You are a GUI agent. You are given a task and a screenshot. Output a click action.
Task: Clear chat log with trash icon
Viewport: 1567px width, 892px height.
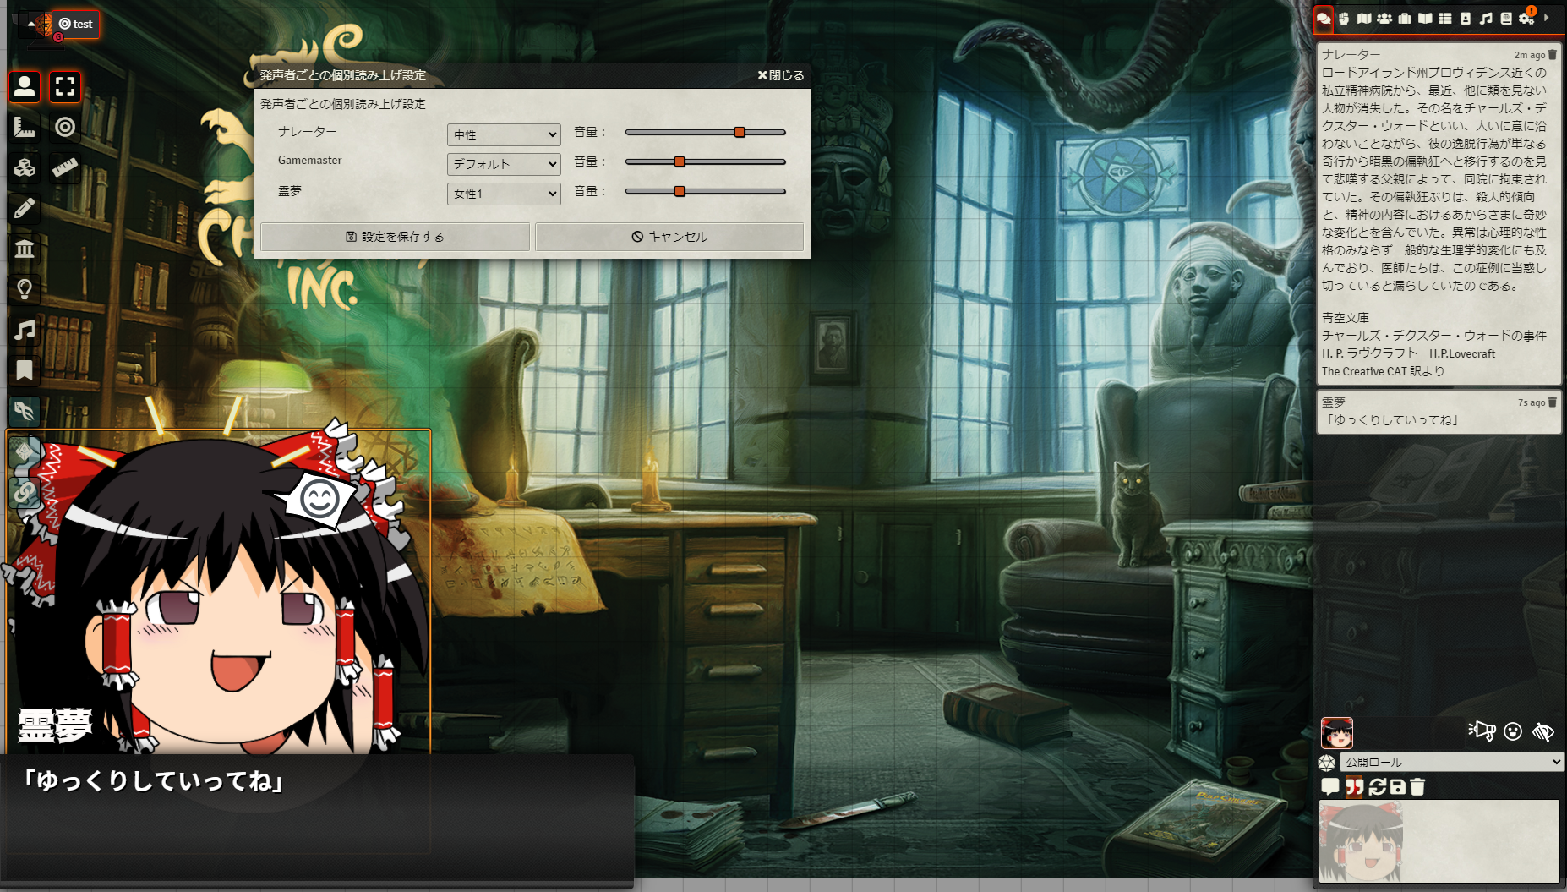pos(1418,787)
